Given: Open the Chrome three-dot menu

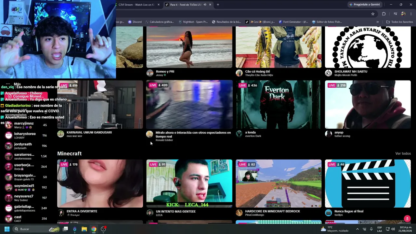Looking at the screenshot, I should click(x=411, y=14).
